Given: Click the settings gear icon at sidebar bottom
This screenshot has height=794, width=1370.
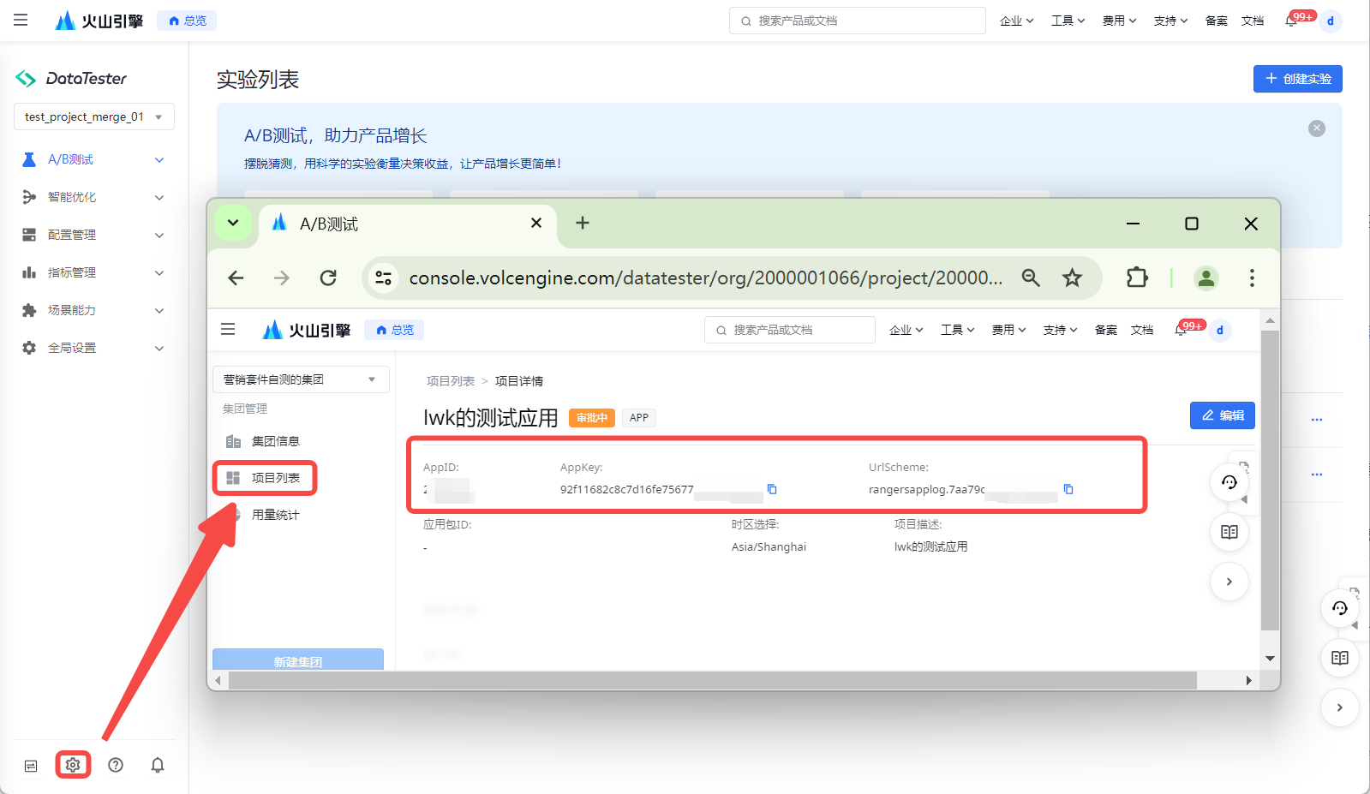Looking at the screenshot, I should pos(73,765).
